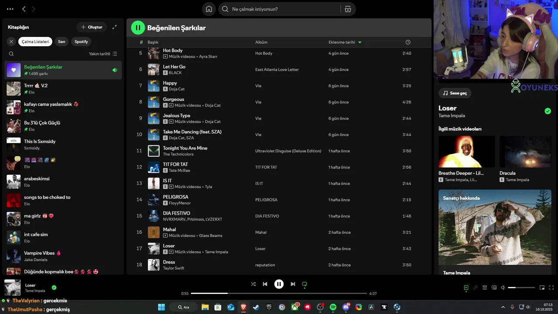Click the Sese geç button
This screenshot has height=314, width=558.
pos(455,93)
